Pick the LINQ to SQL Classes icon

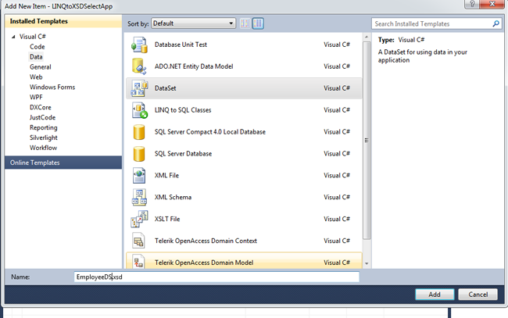point(140,110)
